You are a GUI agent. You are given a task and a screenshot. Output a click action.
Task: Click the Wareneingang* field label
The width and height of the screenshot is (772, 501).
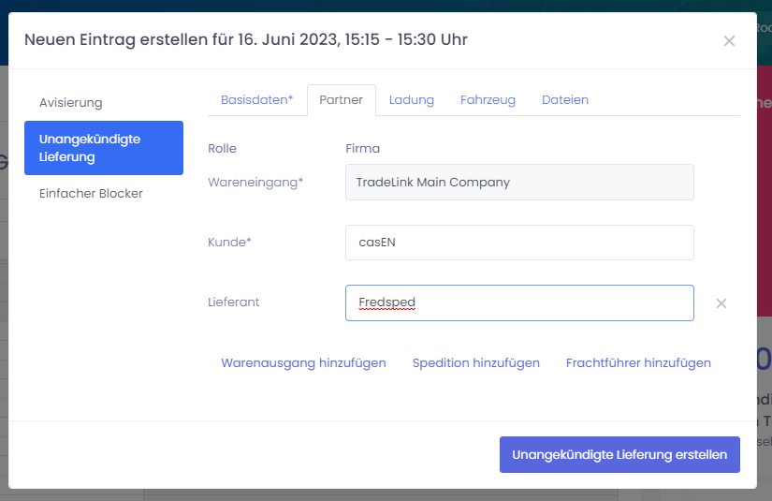click(x=255, y=183)
